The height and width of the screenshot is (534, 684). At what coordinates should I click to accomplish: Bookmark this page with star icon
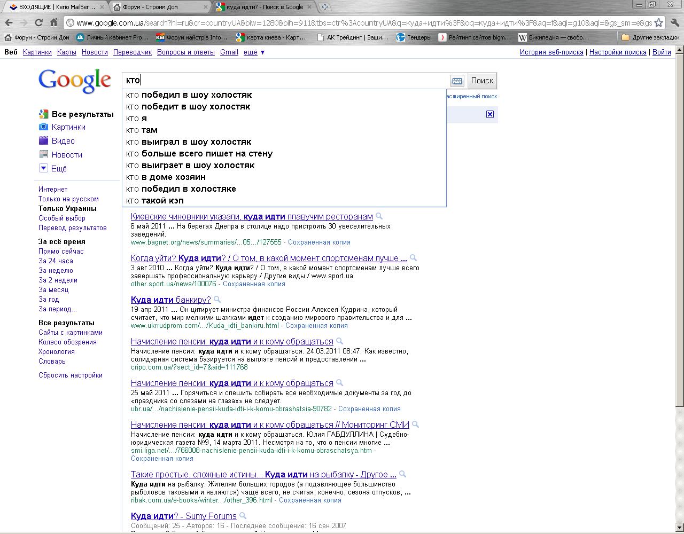point(659,23)
